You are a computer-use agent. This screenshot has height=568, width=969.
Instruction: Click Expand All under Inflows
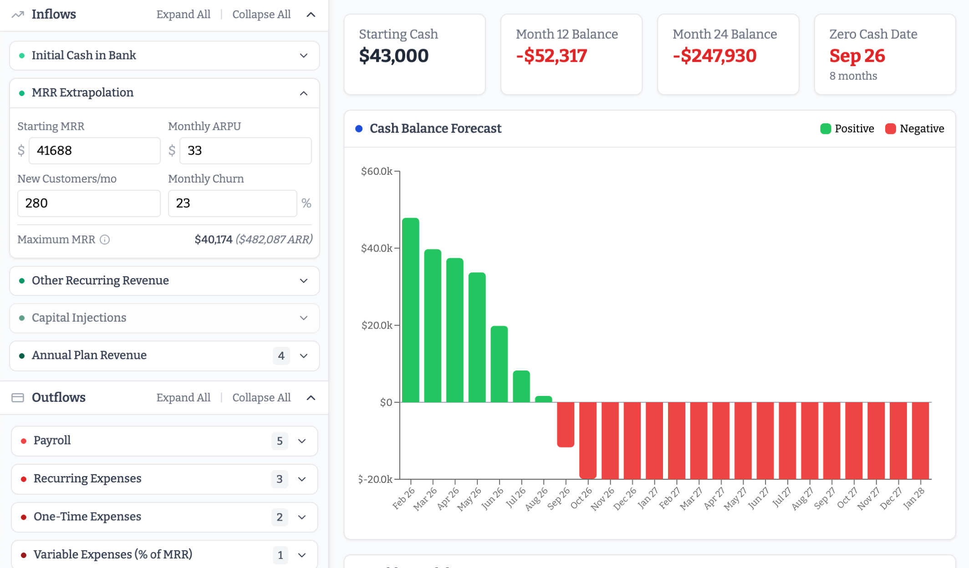(x=184, y=14)
